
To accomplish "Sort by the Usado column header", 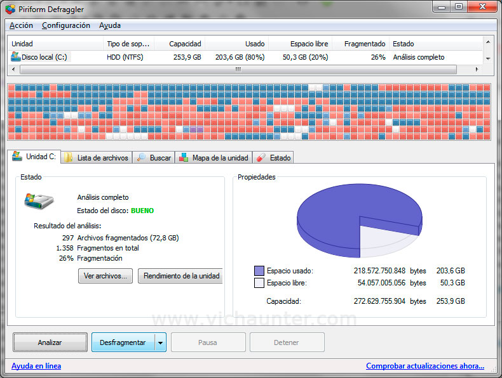I will pos(237,44).
